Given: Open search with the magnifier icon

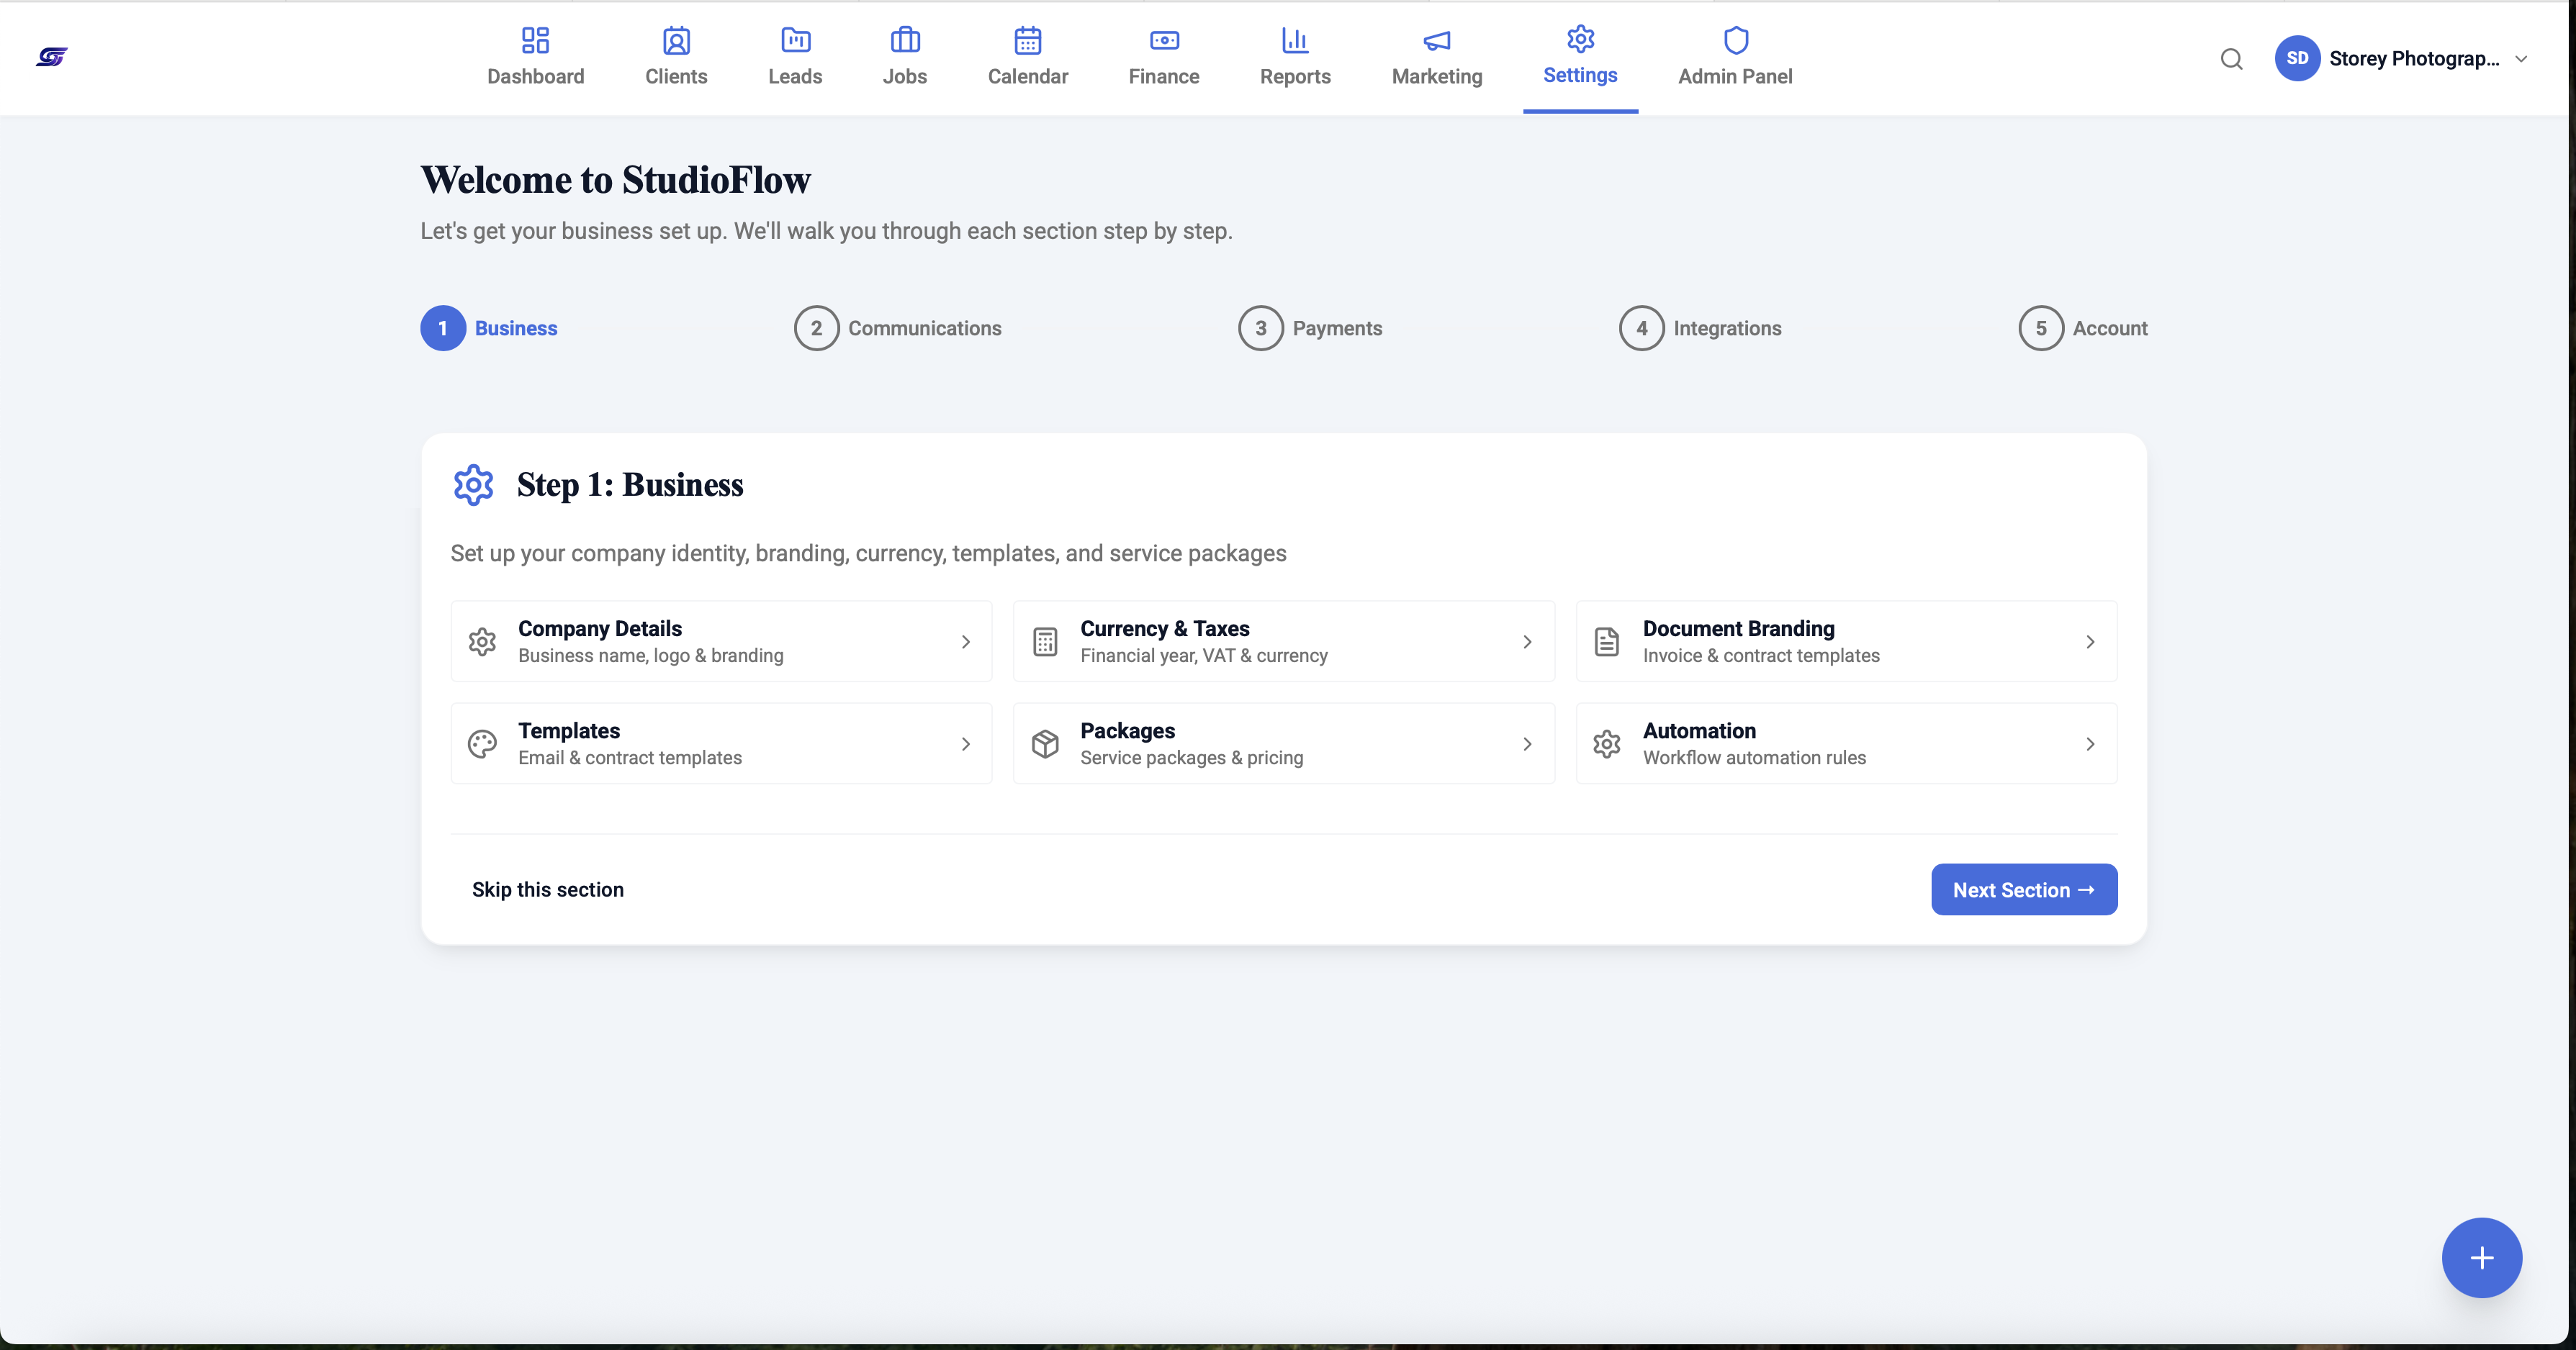Looking at the screenshot, I should point(2231,59).
